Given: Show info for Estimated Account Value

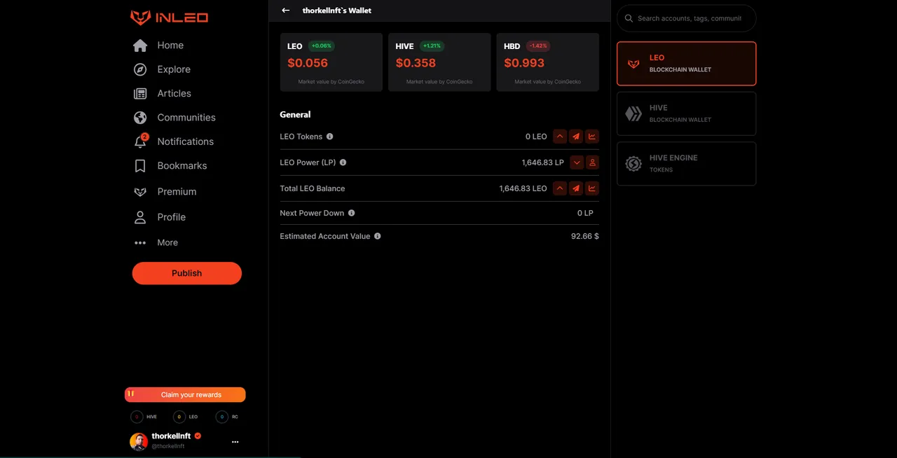Looking at the screenshot, I should pos(378,236).
